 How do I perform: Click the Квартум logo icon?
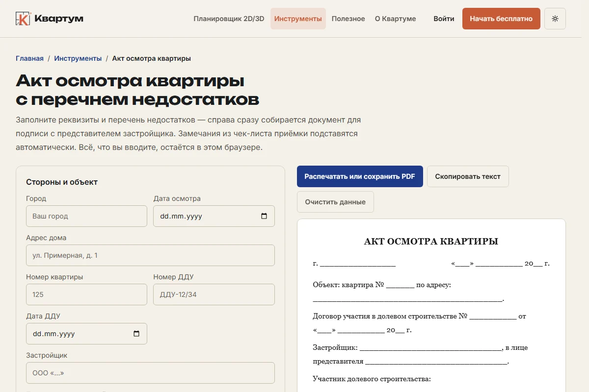[23, 19]
